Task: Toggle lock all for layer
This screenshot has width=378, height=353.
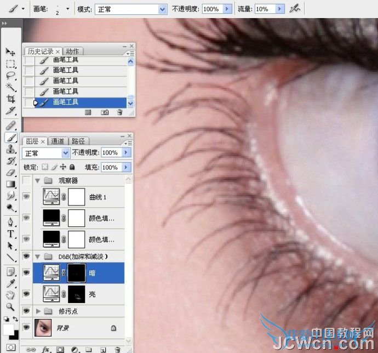Action: 72,167
